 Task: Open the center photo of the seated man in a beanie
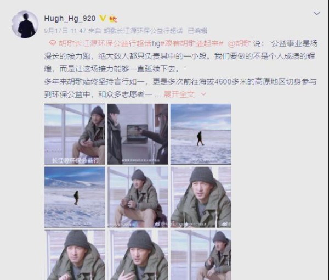(x=138, y=197)
